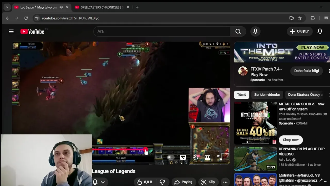This screenshot has width=330, height=186.
Task: Open the media control playlist icon
Action: click(x=326, y=18)
